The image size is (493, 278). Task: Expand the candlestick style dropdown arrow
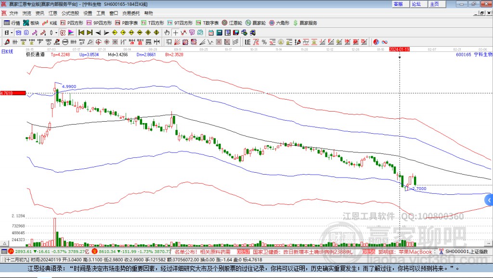tap(56, 32)
